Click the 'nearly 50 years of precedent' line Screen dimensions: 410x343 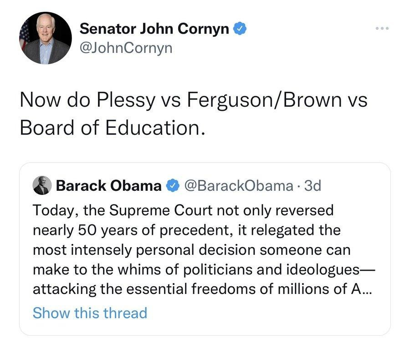pyautogui.click(x=186, y=230)
